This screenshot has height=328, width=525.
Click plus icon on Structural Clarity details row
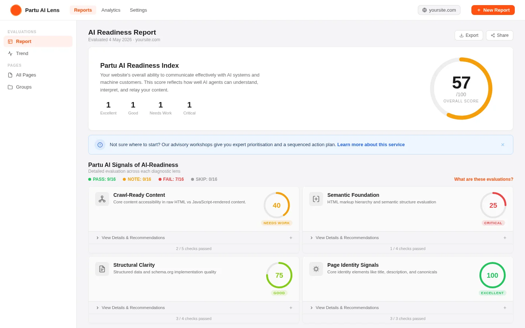click(x=291, y=308)
